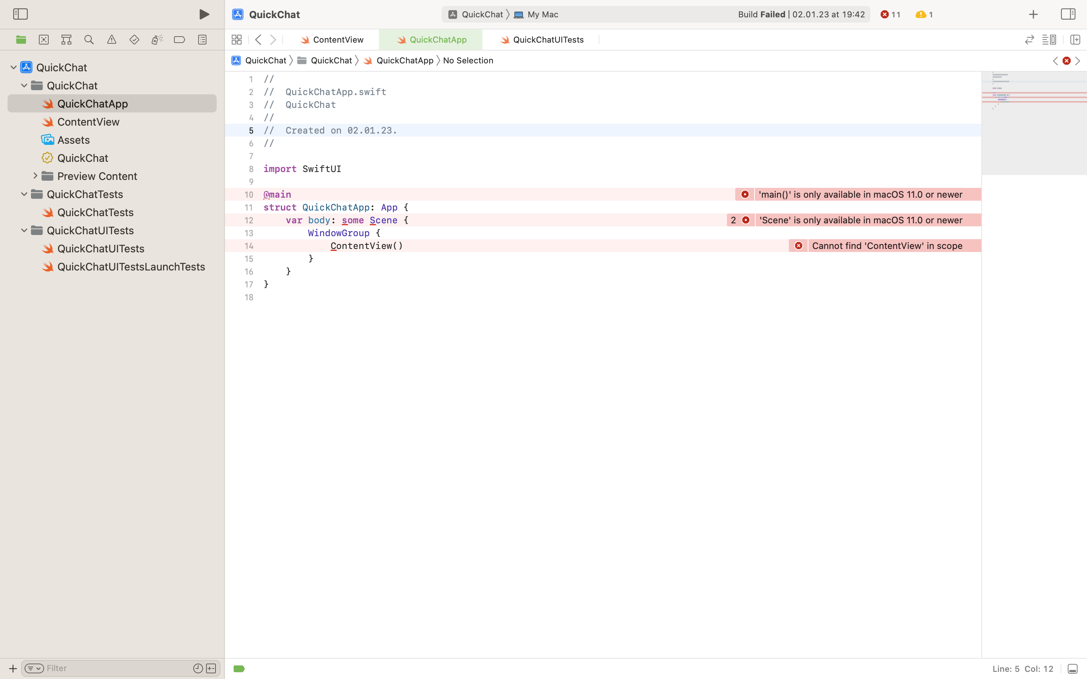Show the Project navigator

click(21, 40)
